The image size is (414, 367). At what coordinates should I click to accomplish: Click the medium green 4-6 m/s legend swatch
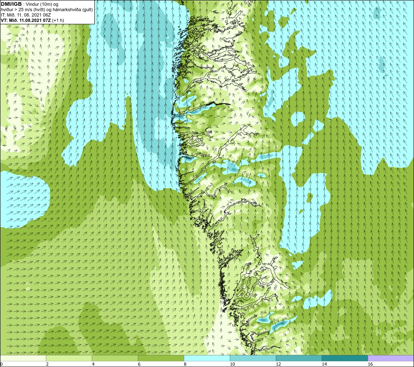pyautogui.click(x=115, y=358)
